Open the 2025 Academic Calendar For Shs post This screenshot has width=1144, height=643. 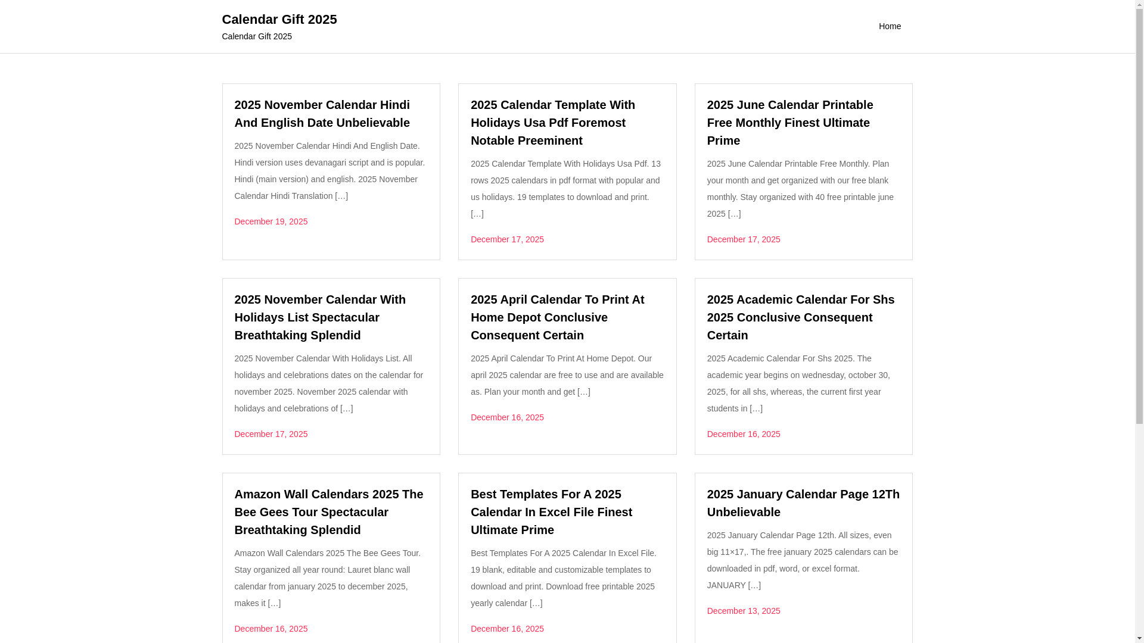(801, 317)
